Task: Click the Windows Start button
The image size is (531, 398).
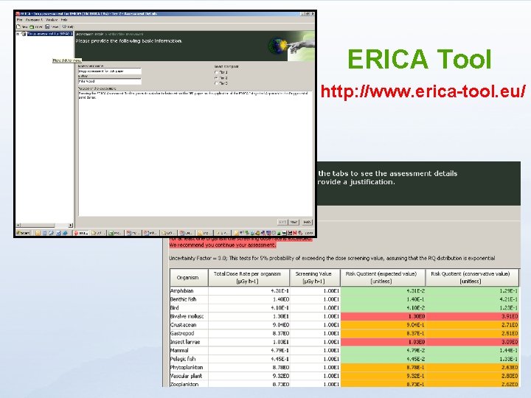Action: pos(24,233)
